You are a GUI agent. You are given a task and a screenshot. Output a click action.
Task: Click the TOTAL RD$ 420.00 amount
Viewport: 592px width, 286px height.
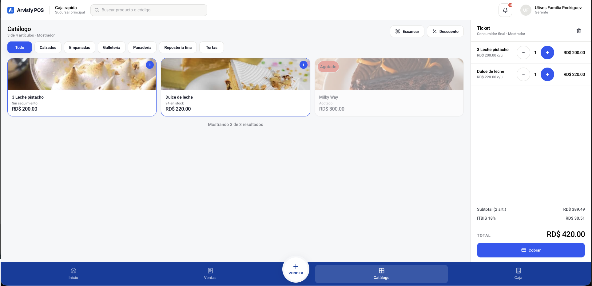pos(566,234)
